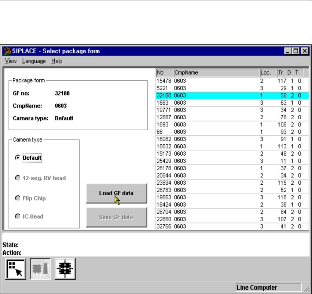Maximize the SIPLACE window
This screenshot has width=312, height=294.
click(x=296, y=51)
